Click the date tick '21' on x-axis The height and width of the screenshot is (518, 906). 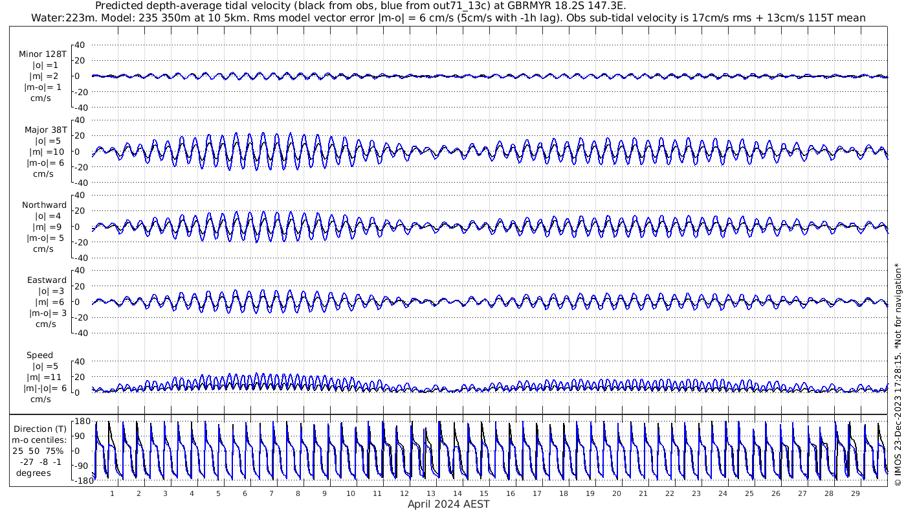point(643,493)
